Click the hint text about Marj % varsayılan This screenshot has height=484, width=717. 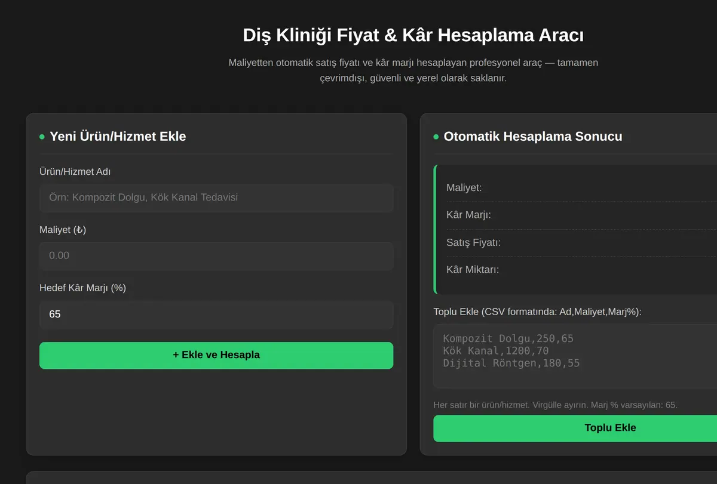click(555, 405)
